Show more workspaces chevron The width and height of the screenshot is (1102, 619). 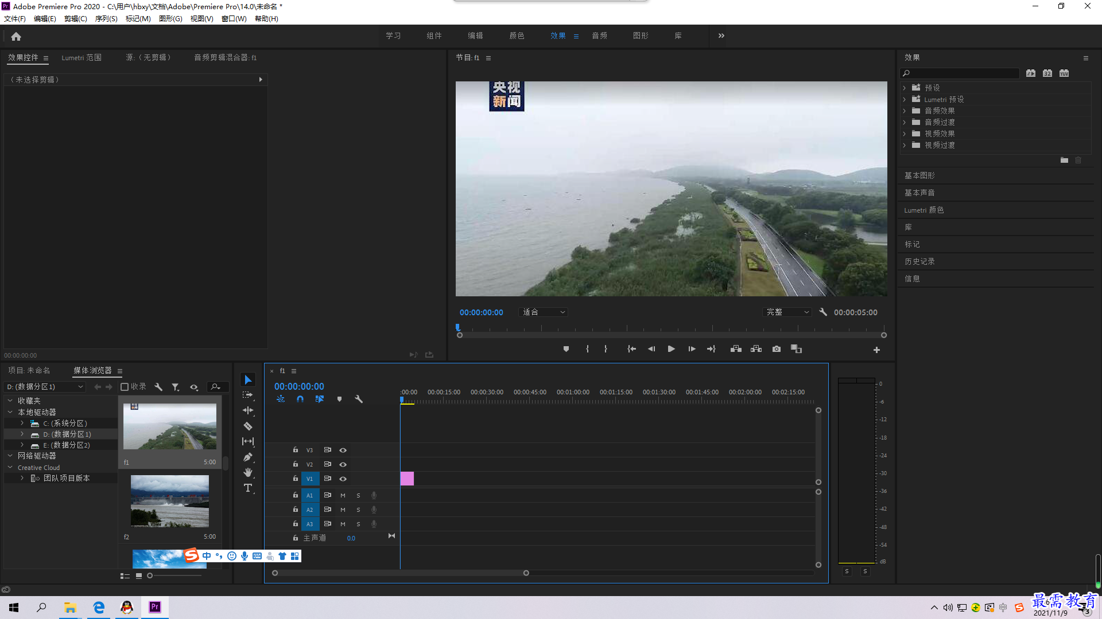[x=721, y=36]
